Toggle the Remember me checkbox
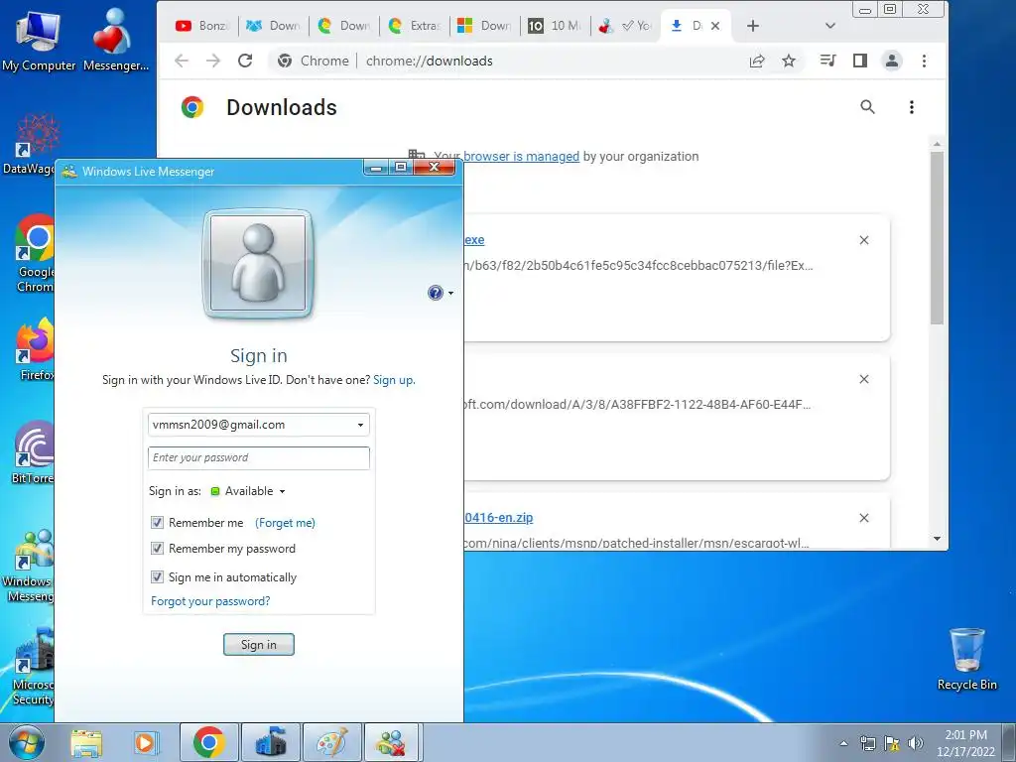Viewport: 1016px width, 762px height. point(157,522)
